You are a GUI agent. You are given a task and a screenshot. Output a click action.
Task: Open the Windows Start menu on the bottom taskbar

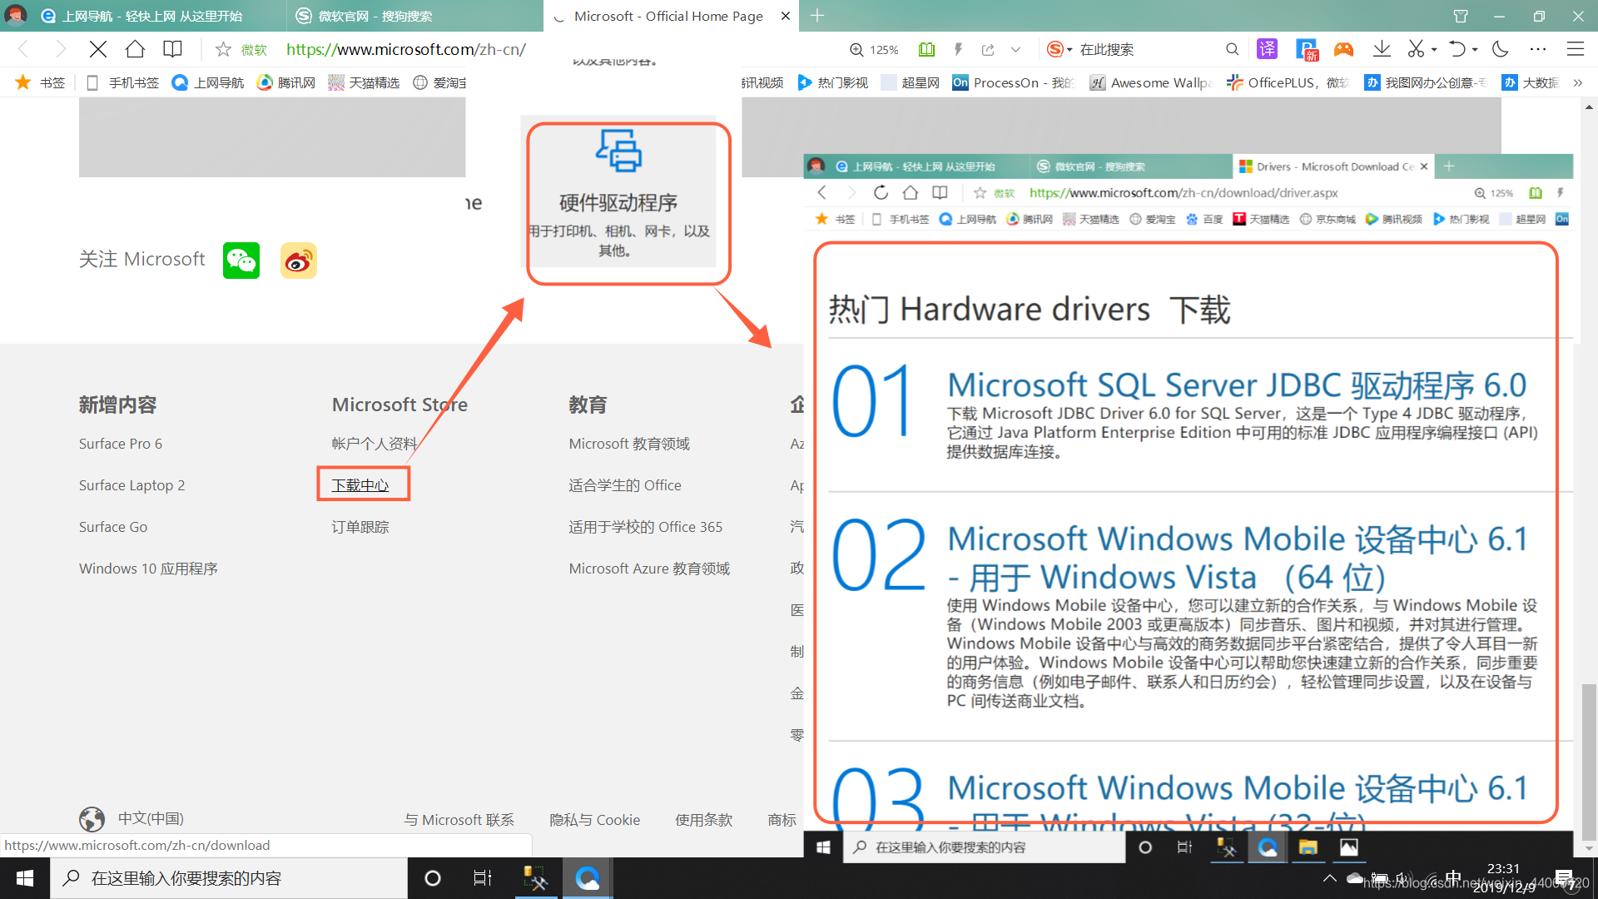click(25, 878)
